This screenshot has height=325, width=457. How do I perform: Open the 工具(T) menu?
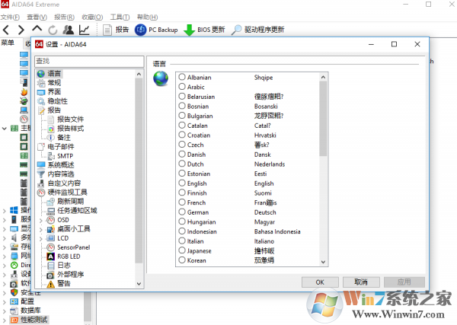pos(120,16)
